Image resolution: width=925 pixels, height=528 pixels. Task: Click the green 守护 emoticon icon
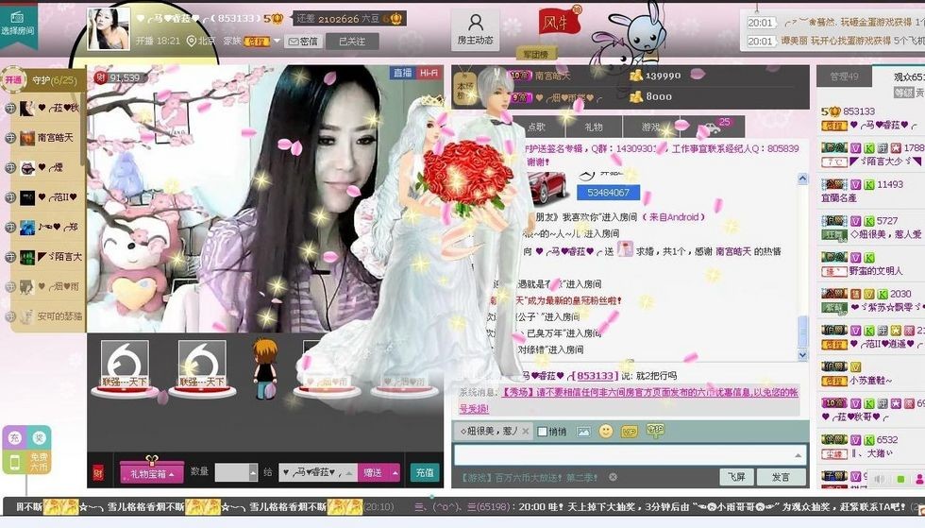(655, 431)
